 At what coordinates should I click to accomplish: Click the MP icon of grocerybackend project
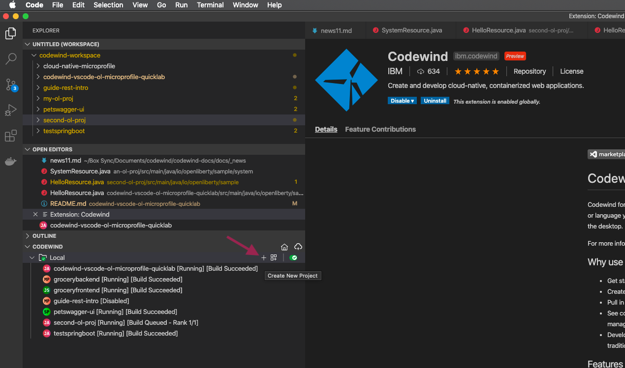[47, 279]
